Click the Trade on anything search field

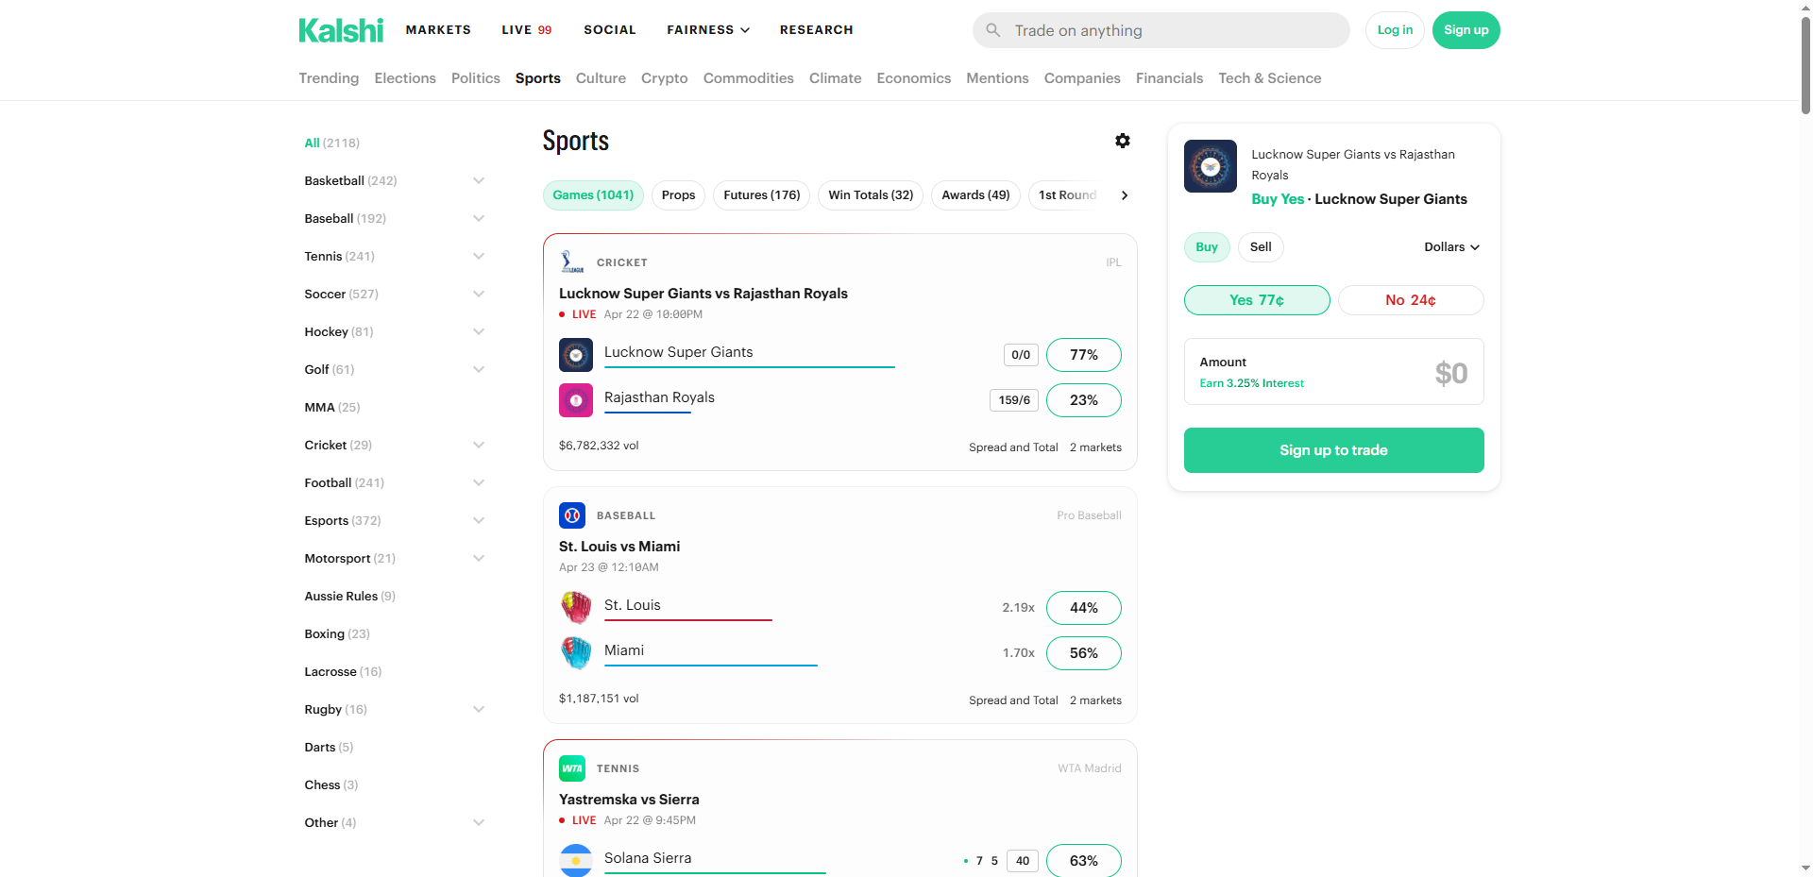coord(1171,30)
